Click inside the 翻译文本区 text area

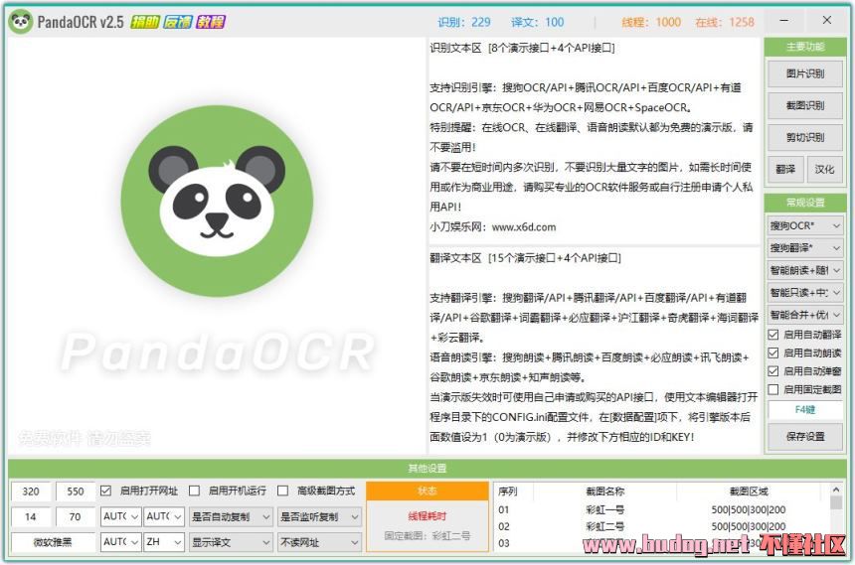click(x=594, y=351)
